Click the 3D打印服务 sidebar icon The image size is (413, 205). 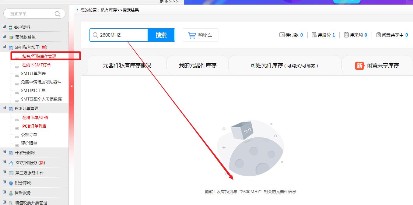point(11,163)
